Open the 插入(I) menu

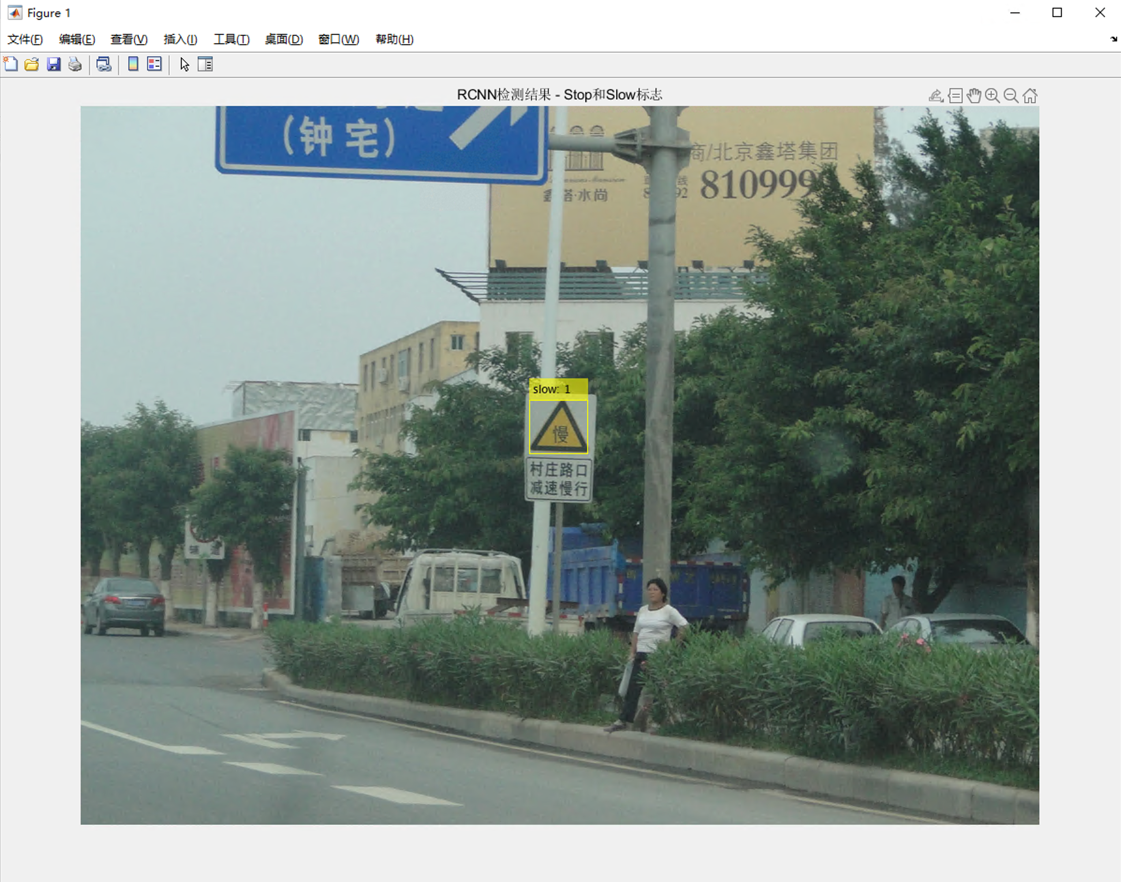pyautogui.click(x=180, y=39)
